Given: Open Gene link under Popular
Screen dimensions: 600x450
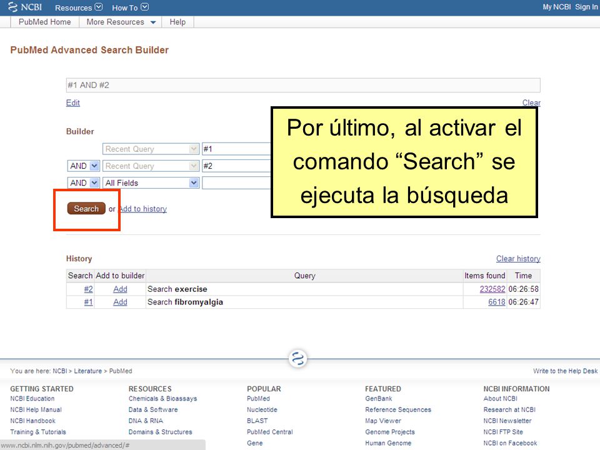Looking at the screenshot, I should pos(255,443).
